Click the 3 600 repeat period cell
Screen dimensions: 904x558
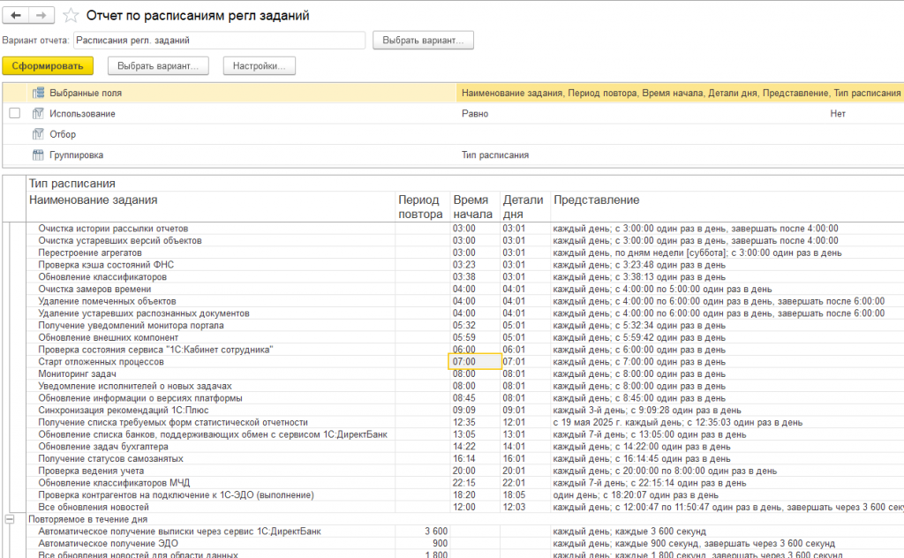[436, 532]
